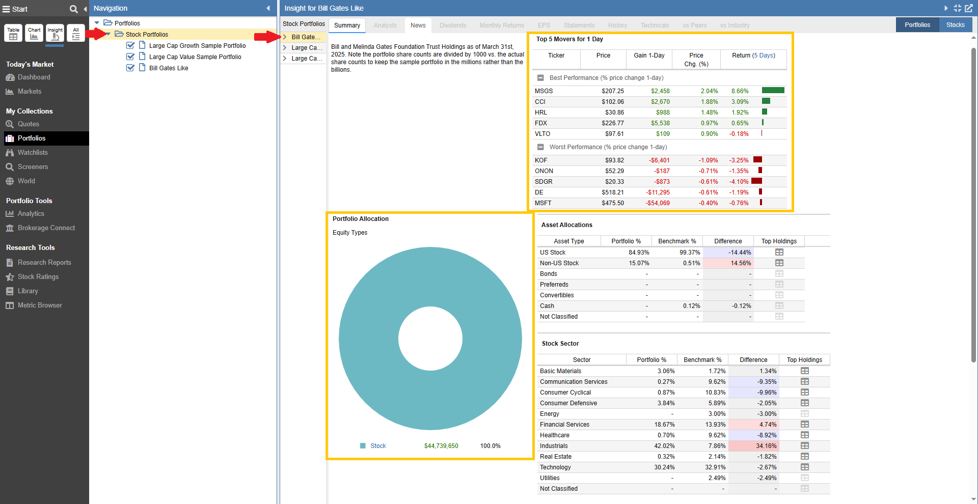This screenshot has width=978, height=504.
Task: Uncheck the Bill Gates Like checkbox
Action: pos(130,68)
